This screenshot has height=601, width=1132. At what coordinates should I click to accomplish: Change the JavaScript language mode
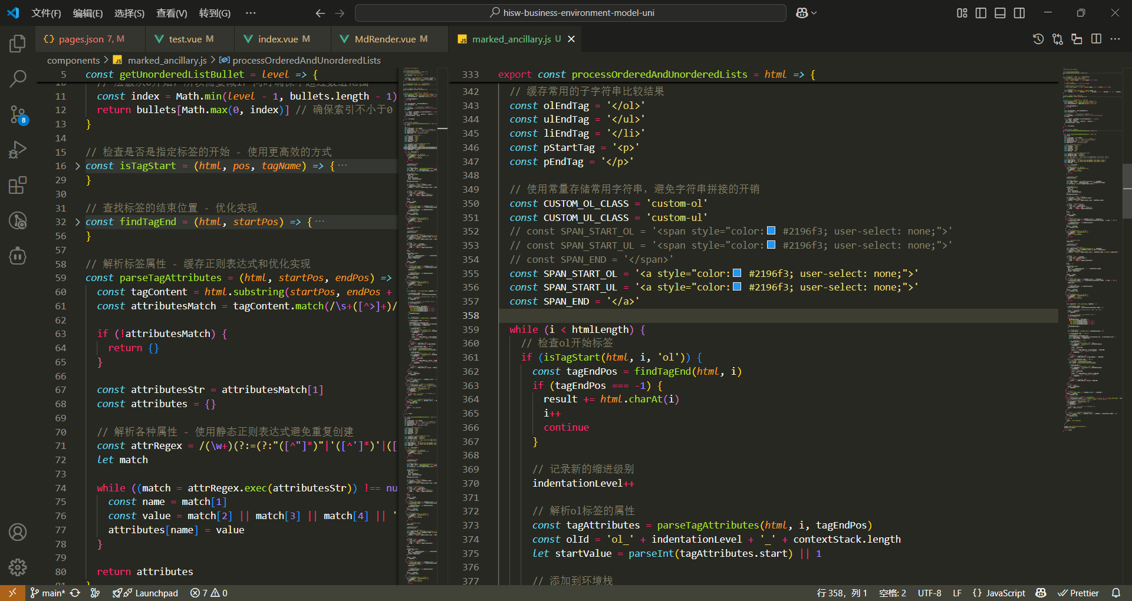(x=1005, y=593)
